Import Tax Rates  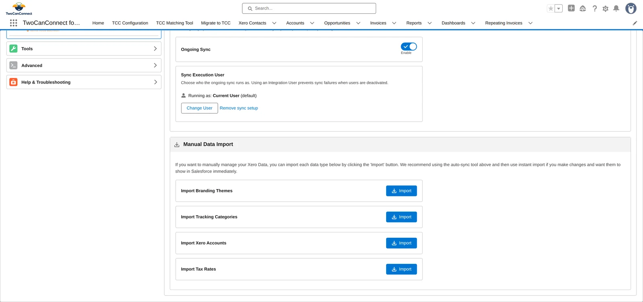[x=401, y=269]
